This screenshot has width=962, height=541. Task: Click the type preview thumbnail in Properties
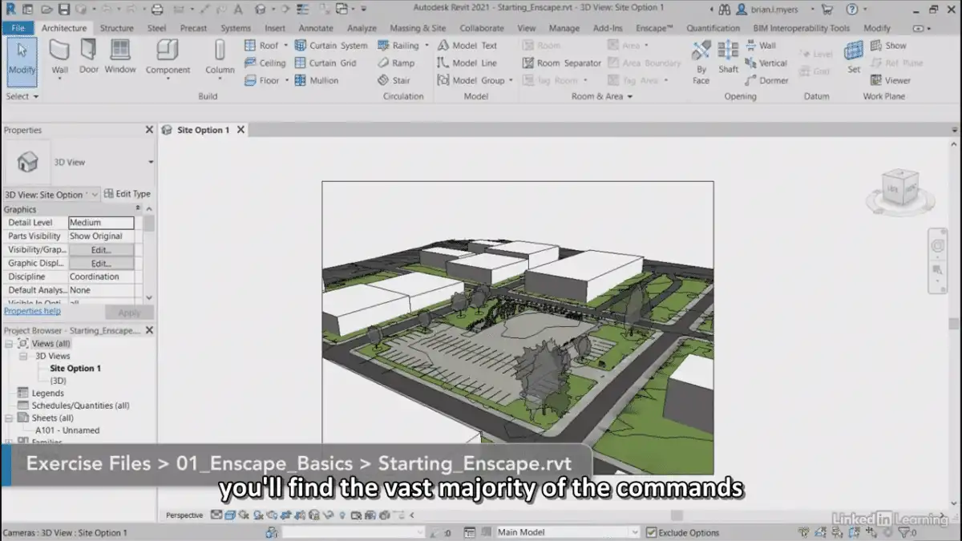pos(27,162)
